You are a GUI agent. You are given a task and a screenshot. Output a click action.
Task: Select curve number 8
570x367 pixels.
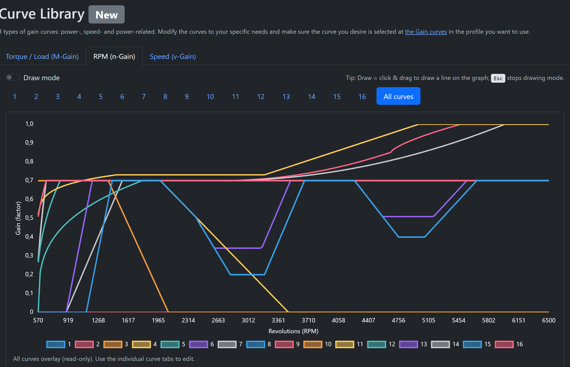point(165,97)
